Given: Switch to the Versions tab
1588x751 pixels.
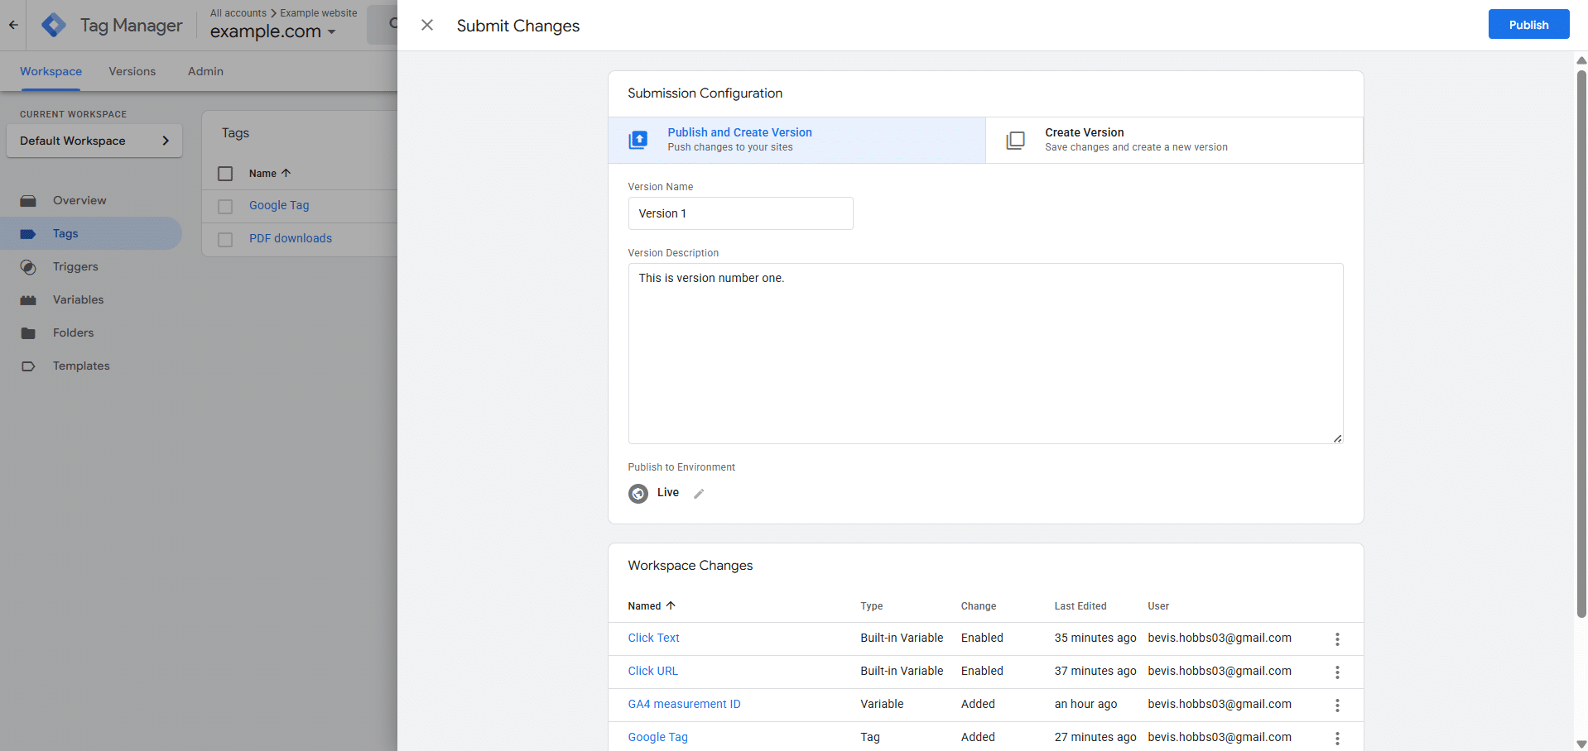Looking at the screenshot, I should [132, 71].
